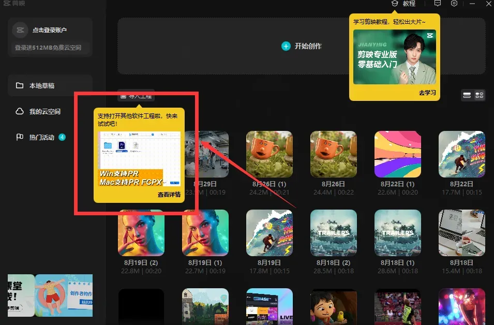Open the settings hexagon icon
Screen dimensions: 494x325
454,3
